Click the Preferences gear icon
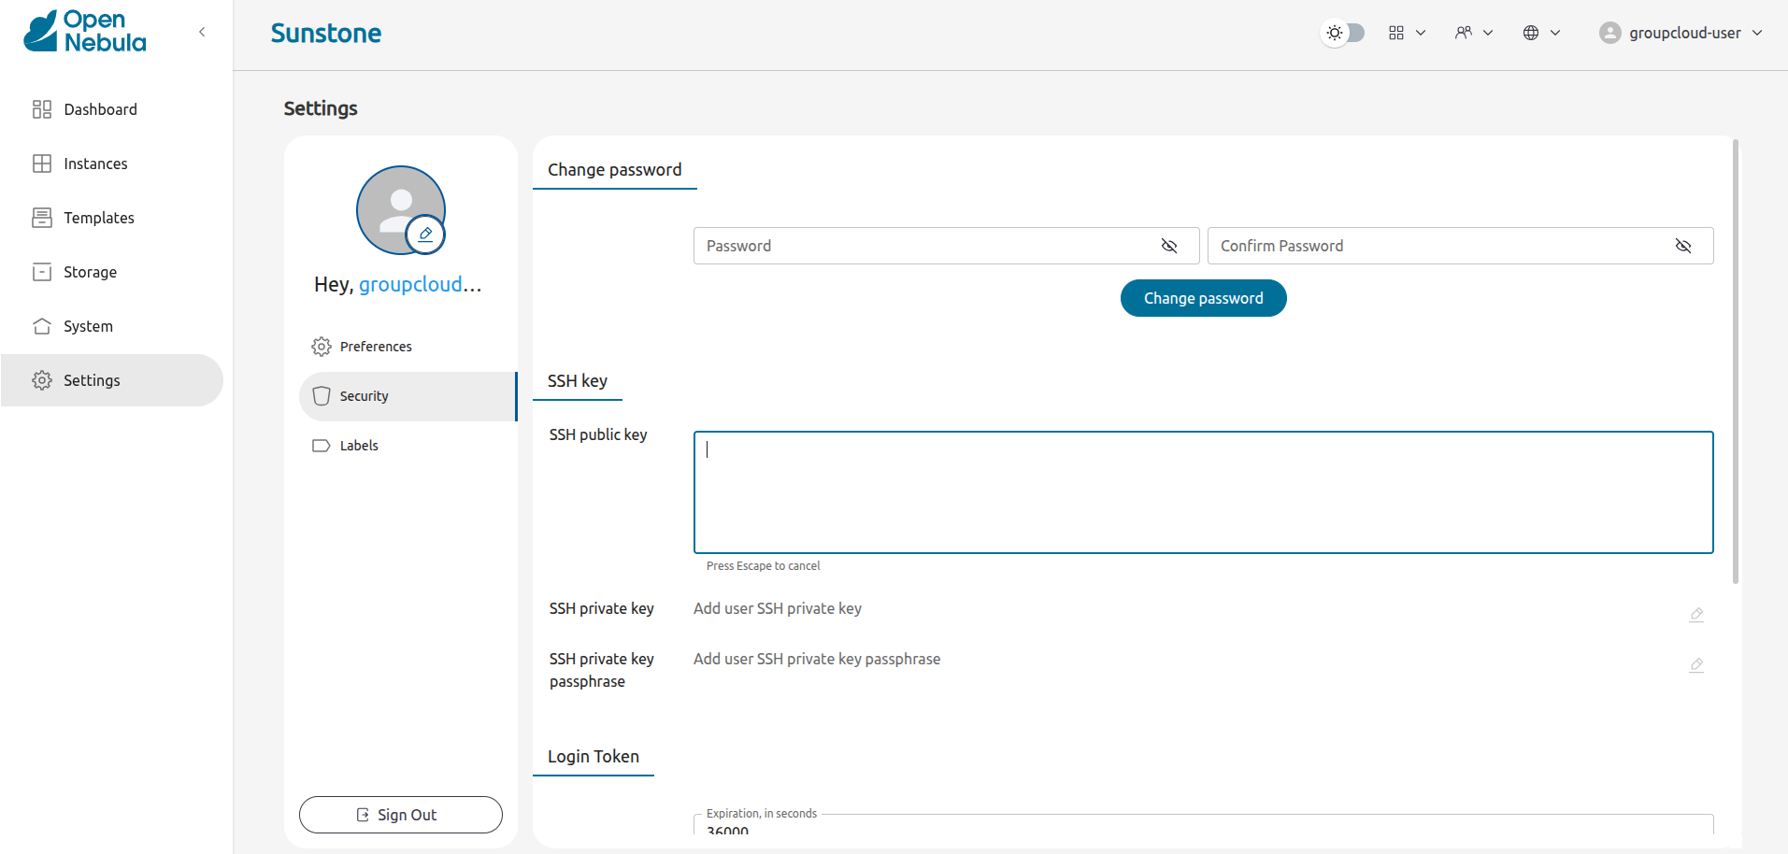 [321, 346]
